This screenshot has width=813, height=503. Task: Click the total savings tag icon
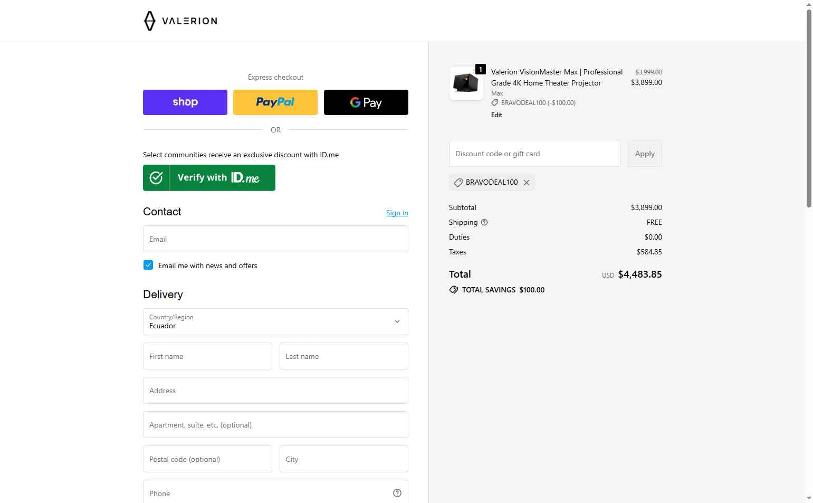click(454, 290)
